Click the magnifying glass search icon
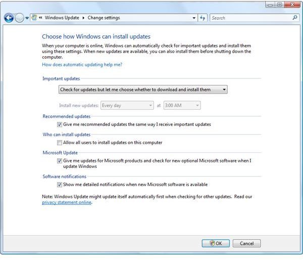Viewport: 303px width, 260px height. click(295, 18)
